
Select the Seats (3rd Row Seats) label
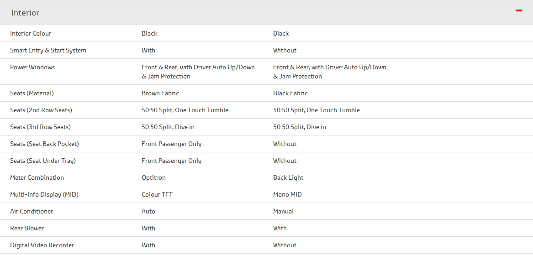click(x=40, y=127)
